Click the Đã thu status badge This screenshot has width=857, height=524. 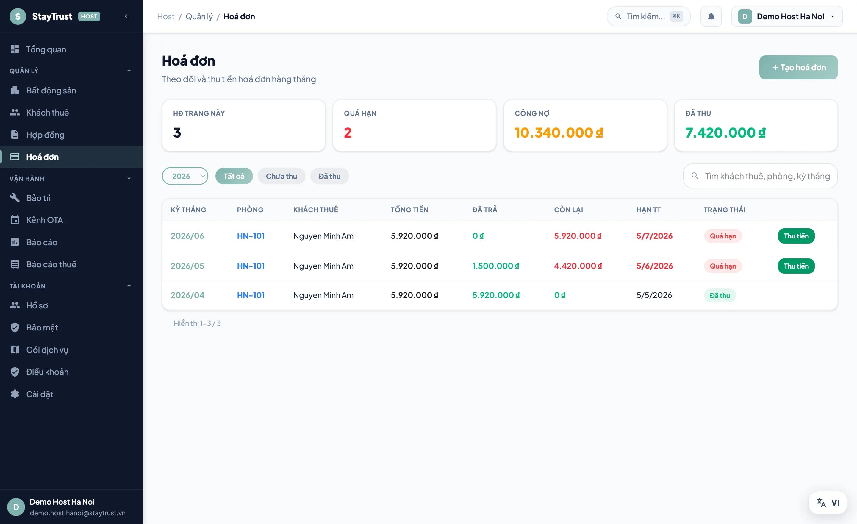click(720, 295)
